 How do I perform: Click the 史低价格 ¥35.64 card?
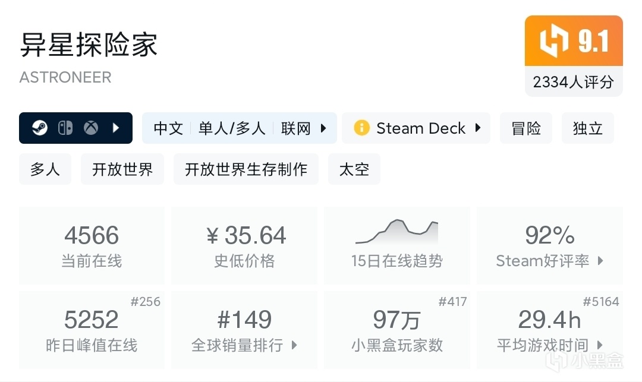[244, 245]
